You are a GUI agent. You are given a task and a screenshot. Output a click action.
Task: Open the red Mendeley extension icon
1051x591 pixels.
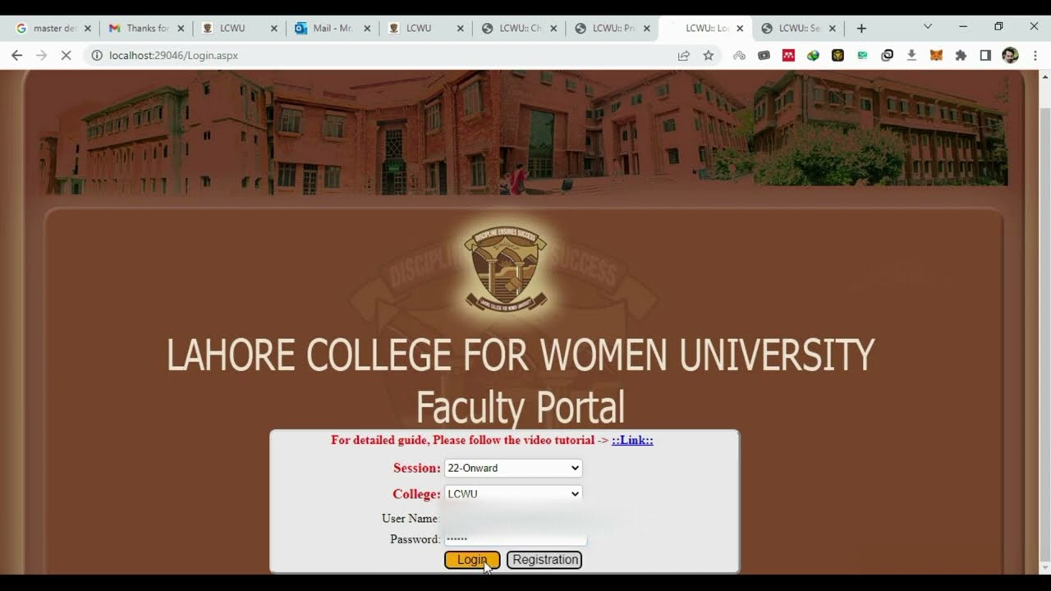tap(788, 55)
